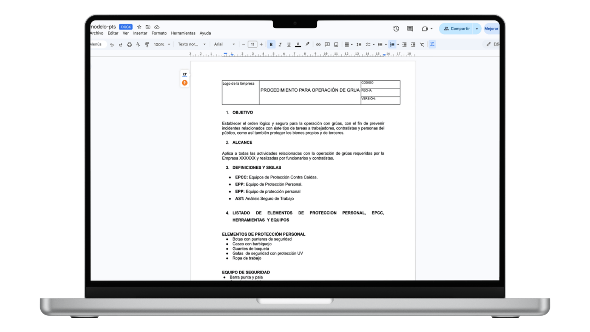Undo the last change

(112, 44)
